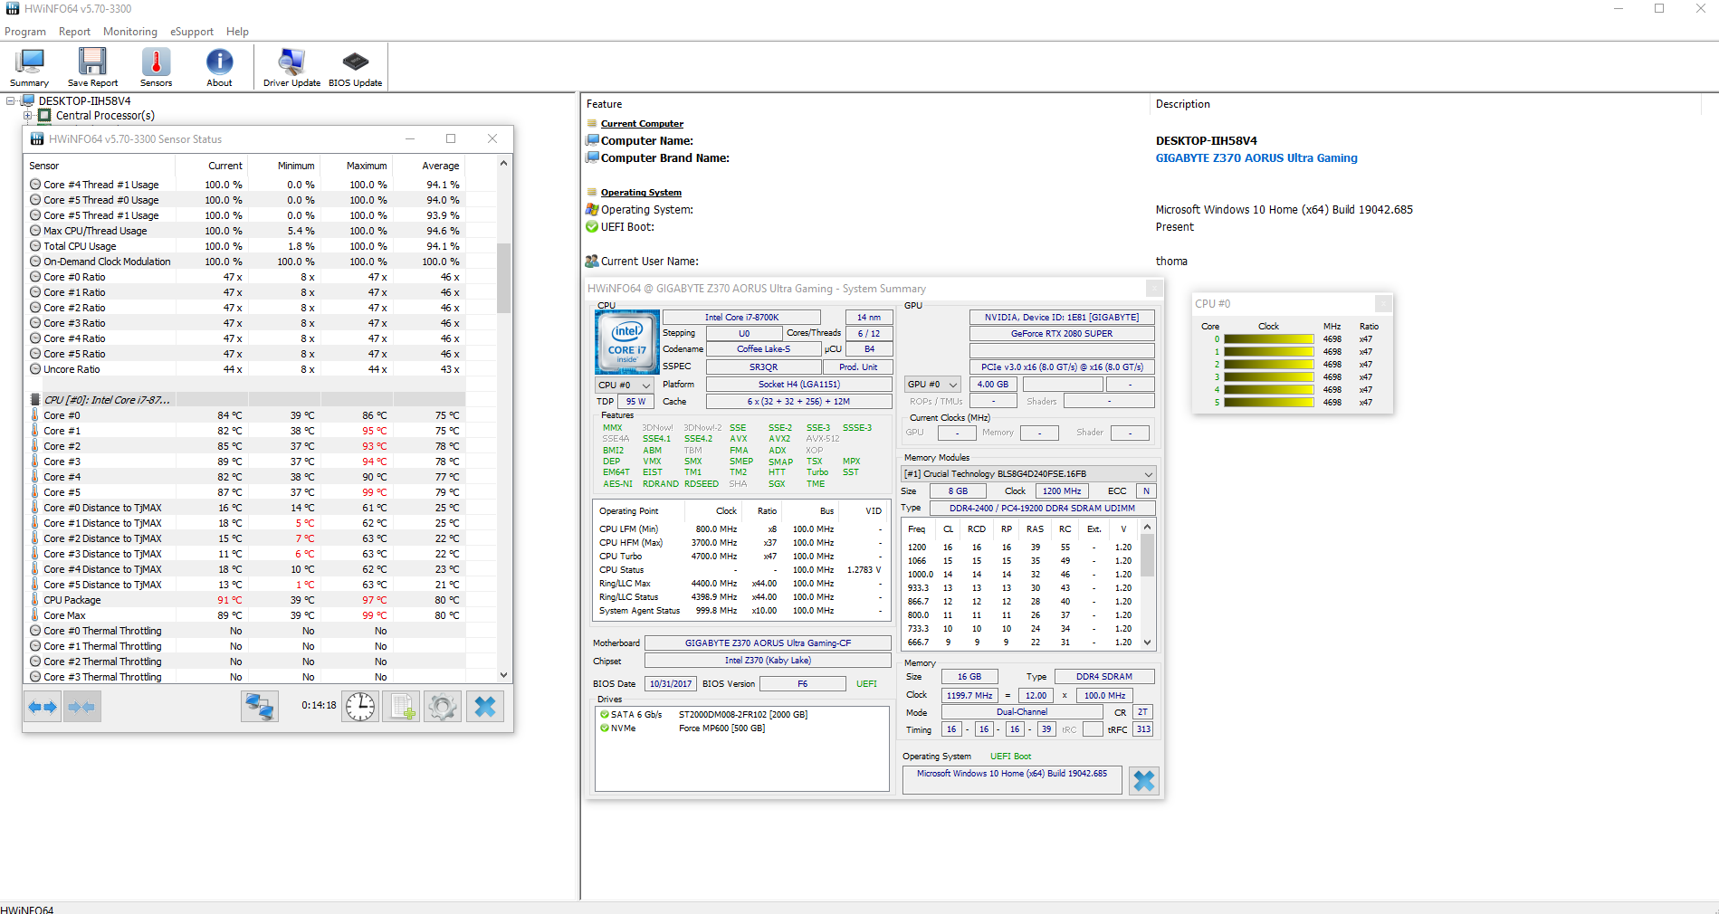Start logging with the sheet-plus icon
Screen dimensions: 1719x914
(402, 707)
